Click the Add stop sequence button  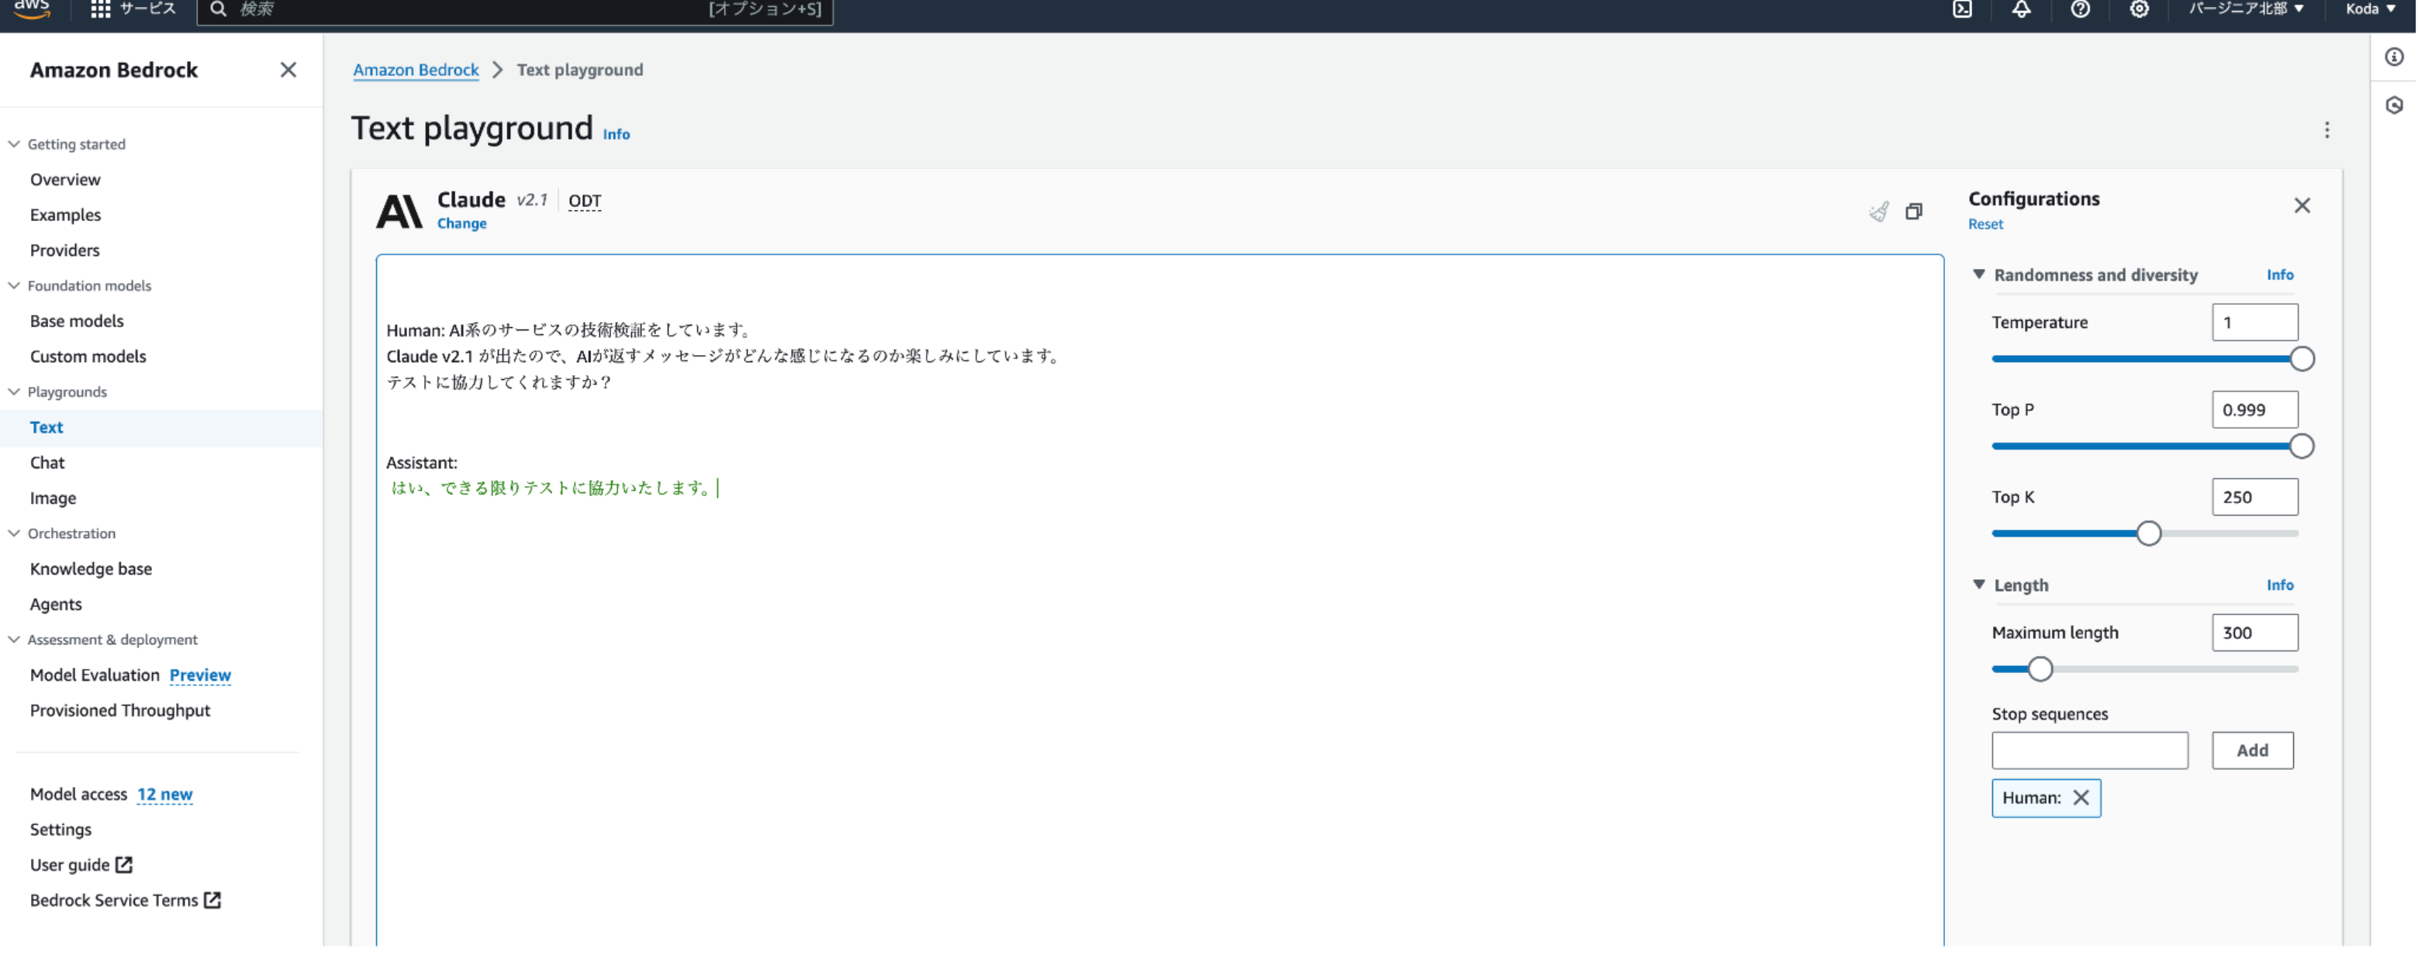coord(2251,749)
